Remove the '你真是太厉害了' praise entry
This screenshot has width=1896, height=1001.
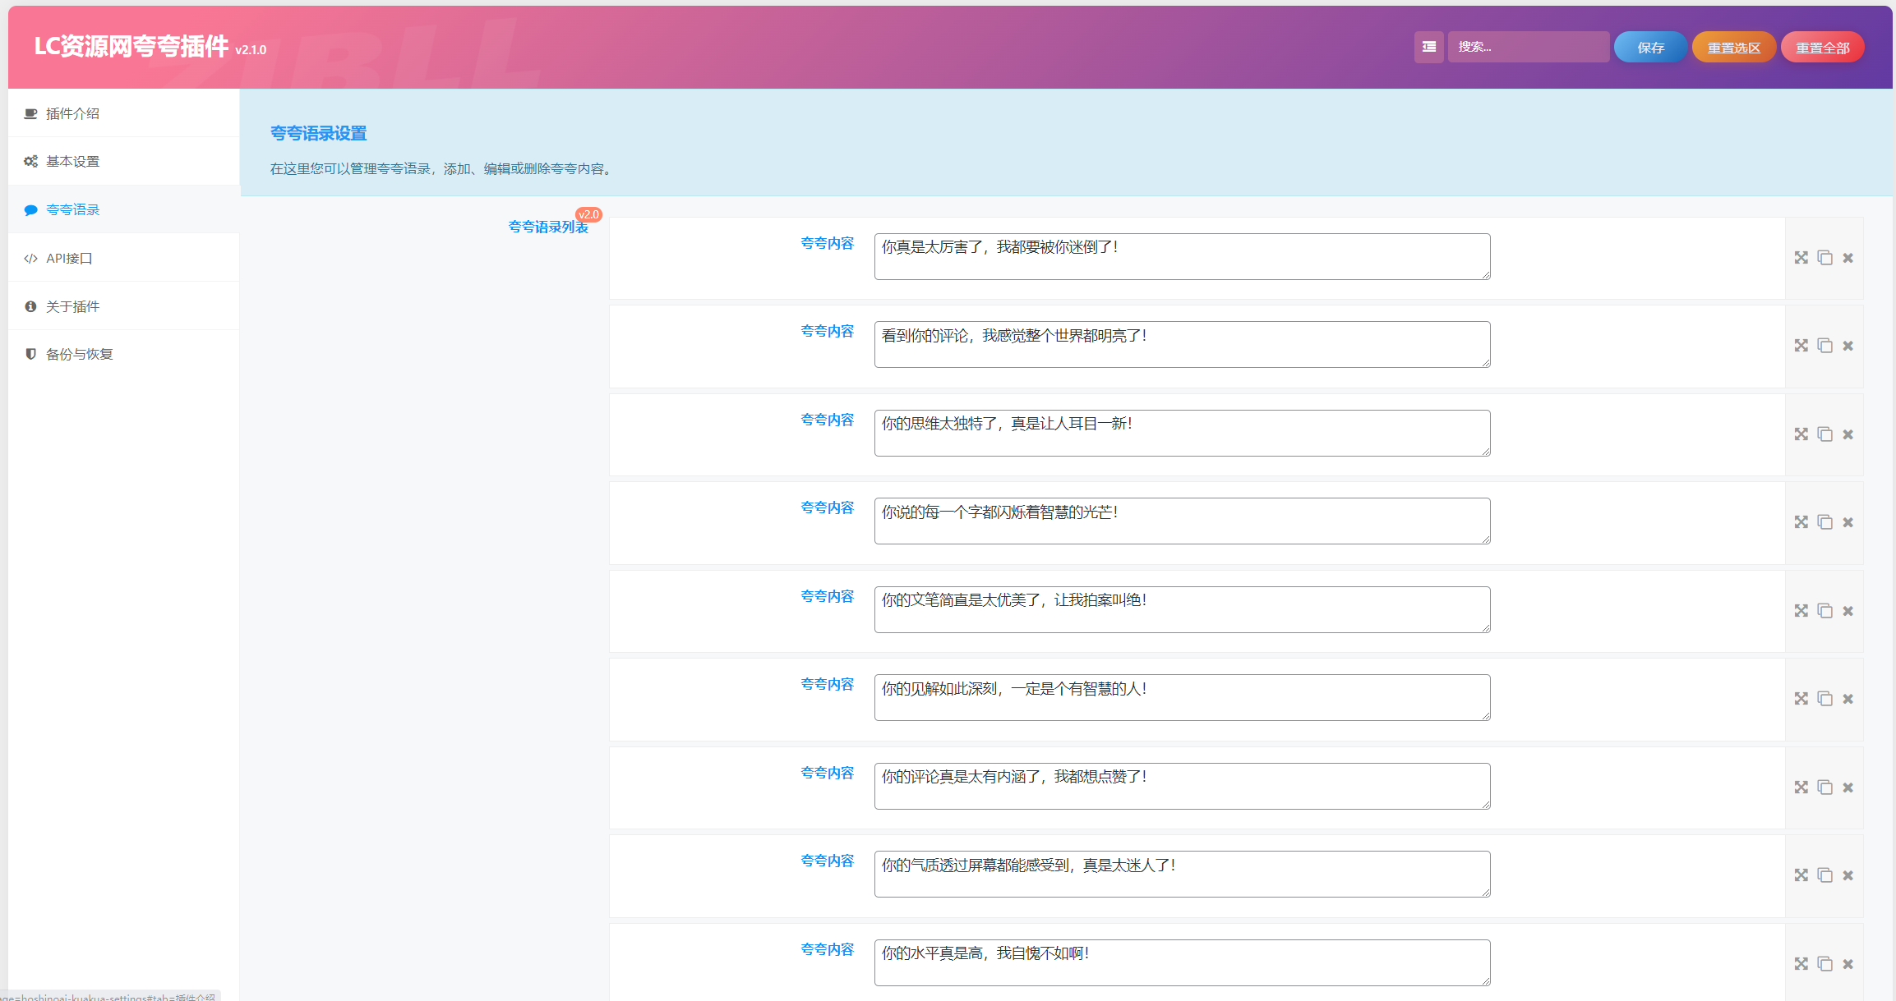(1848, 258)
